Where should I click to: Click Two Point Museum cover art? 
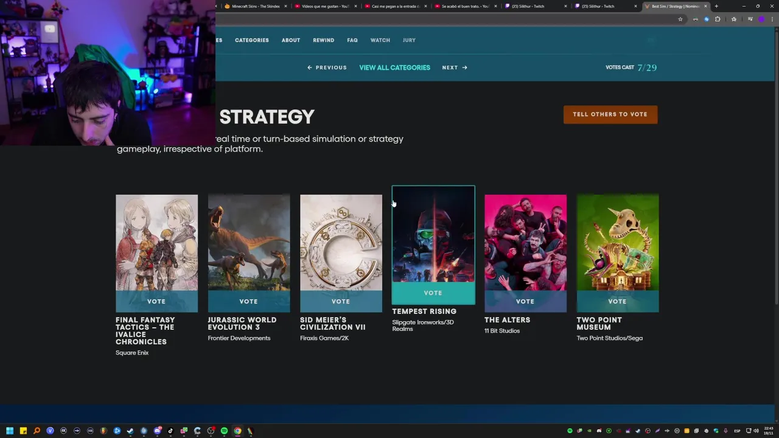(618, 243)
